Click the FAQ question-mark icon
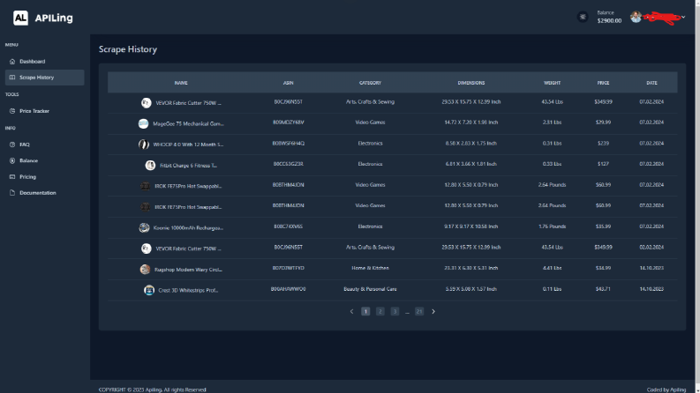The image size is (700, 393). tap(12, 145)
